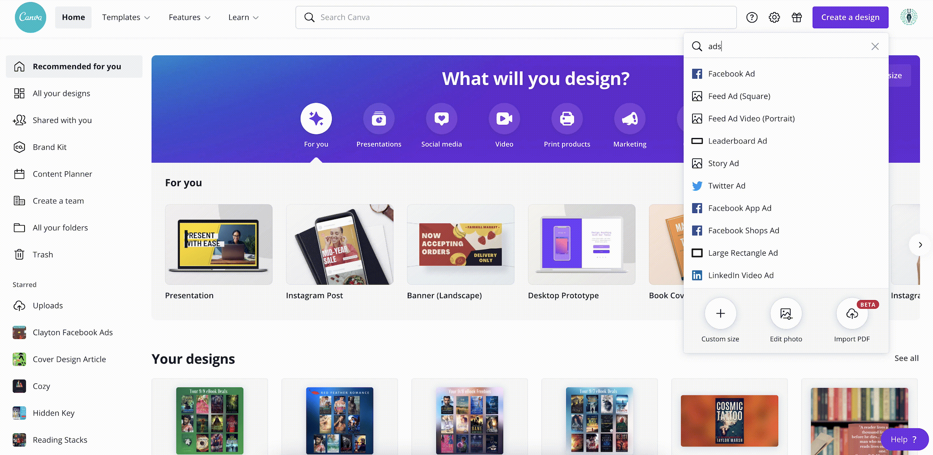
Task: Expand the Learn dropdown menu
Action: (243, 17)
